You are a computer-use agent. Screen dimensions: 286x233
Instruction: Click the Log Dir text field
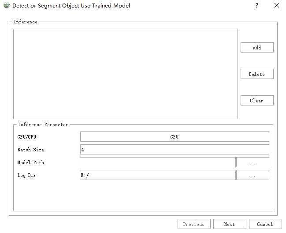pyautogui.click(x=157, y=175)
